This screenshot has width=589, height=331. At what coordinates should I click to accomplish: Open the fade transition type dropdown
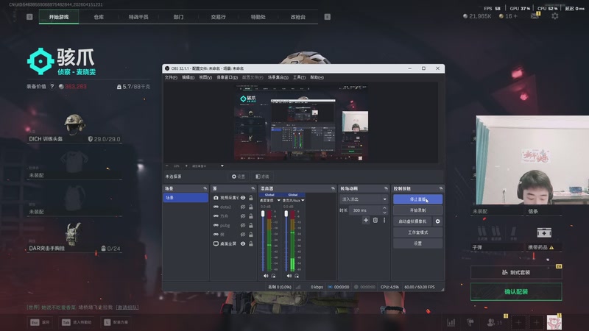[364, 199]
